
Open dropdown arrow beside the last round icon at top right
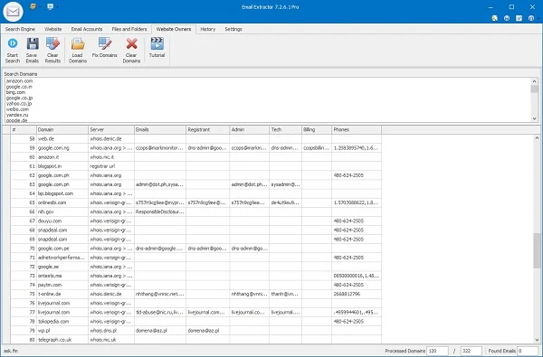[538, 19]
